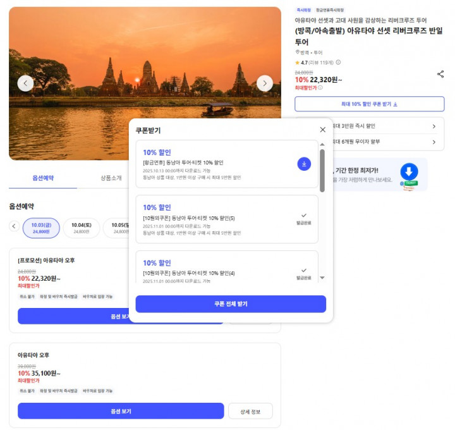Viewport: 455px width, 430px height.
Task: Switch to the 상품소개 tab
Action: click(x=111, y=178)
